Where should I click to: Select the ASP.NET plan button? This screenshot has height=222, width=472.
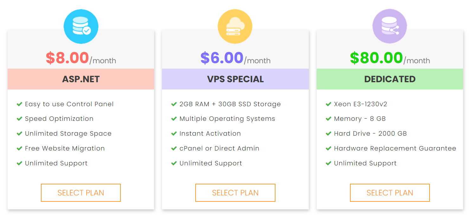click(x=81, y=193)
